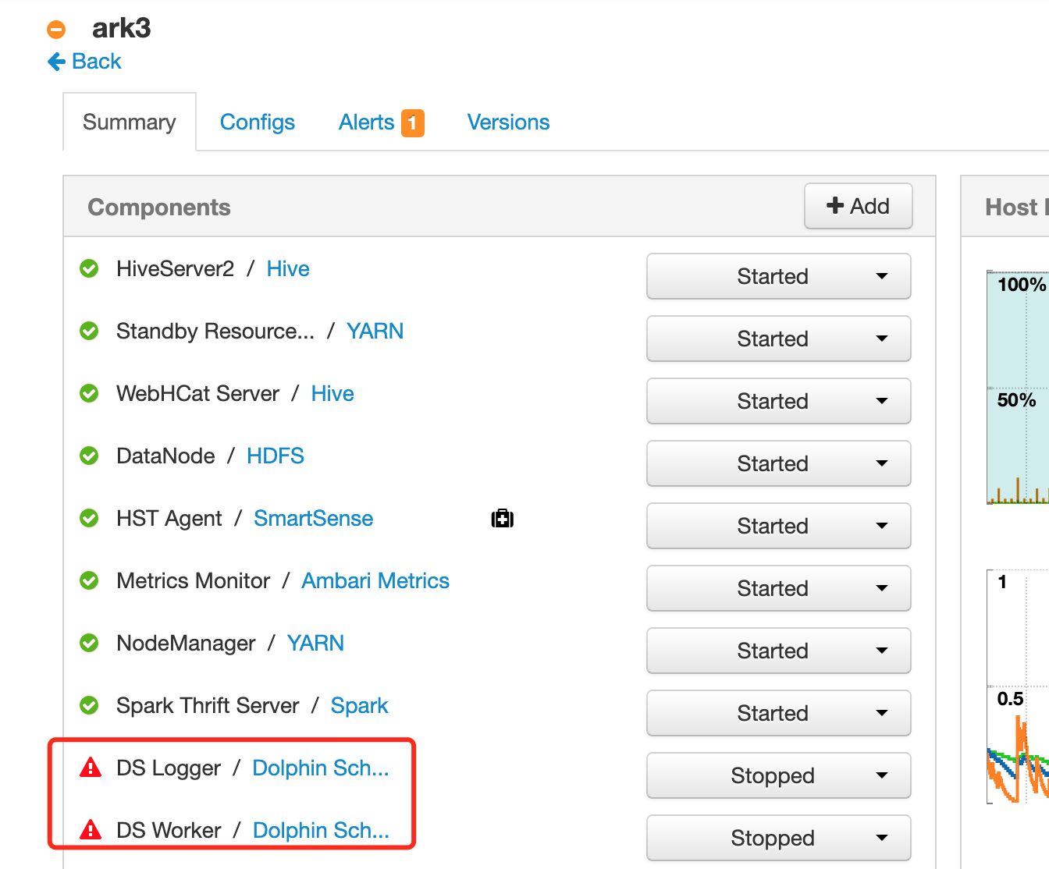Select the Summary tab

130,122
